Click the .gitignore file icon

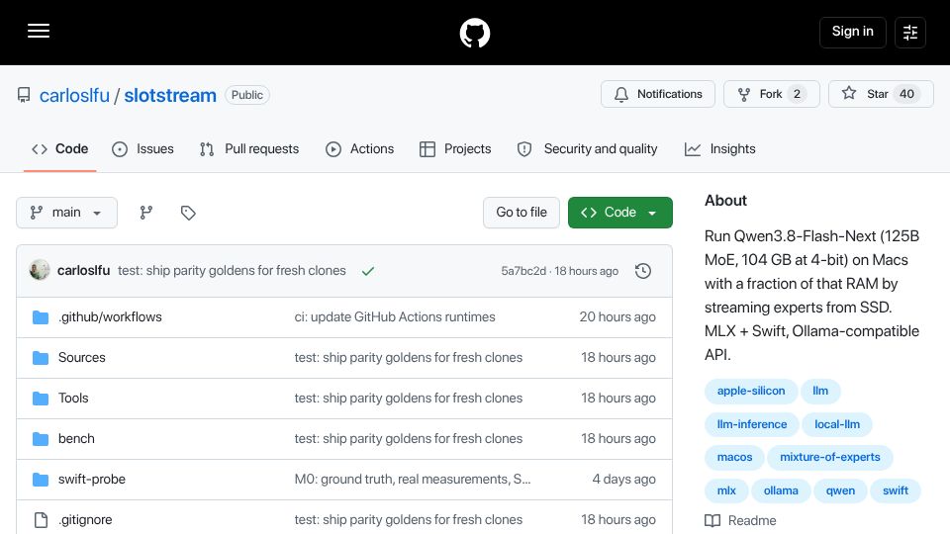[41, 520]
